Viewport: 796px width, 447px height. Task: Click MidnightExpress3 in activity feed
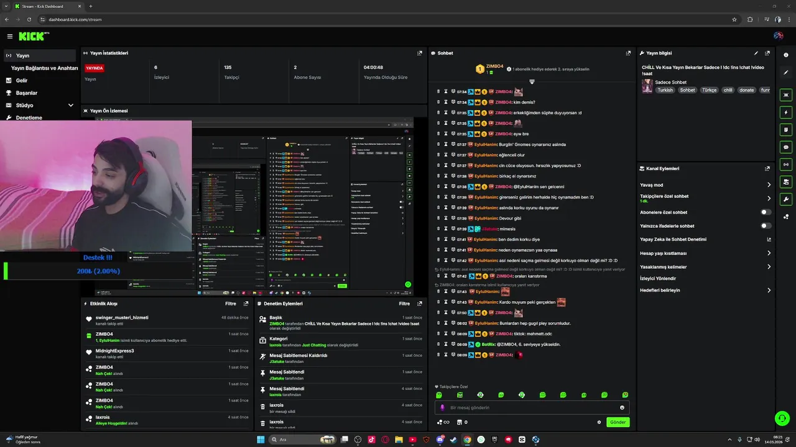tap(114, 351)
